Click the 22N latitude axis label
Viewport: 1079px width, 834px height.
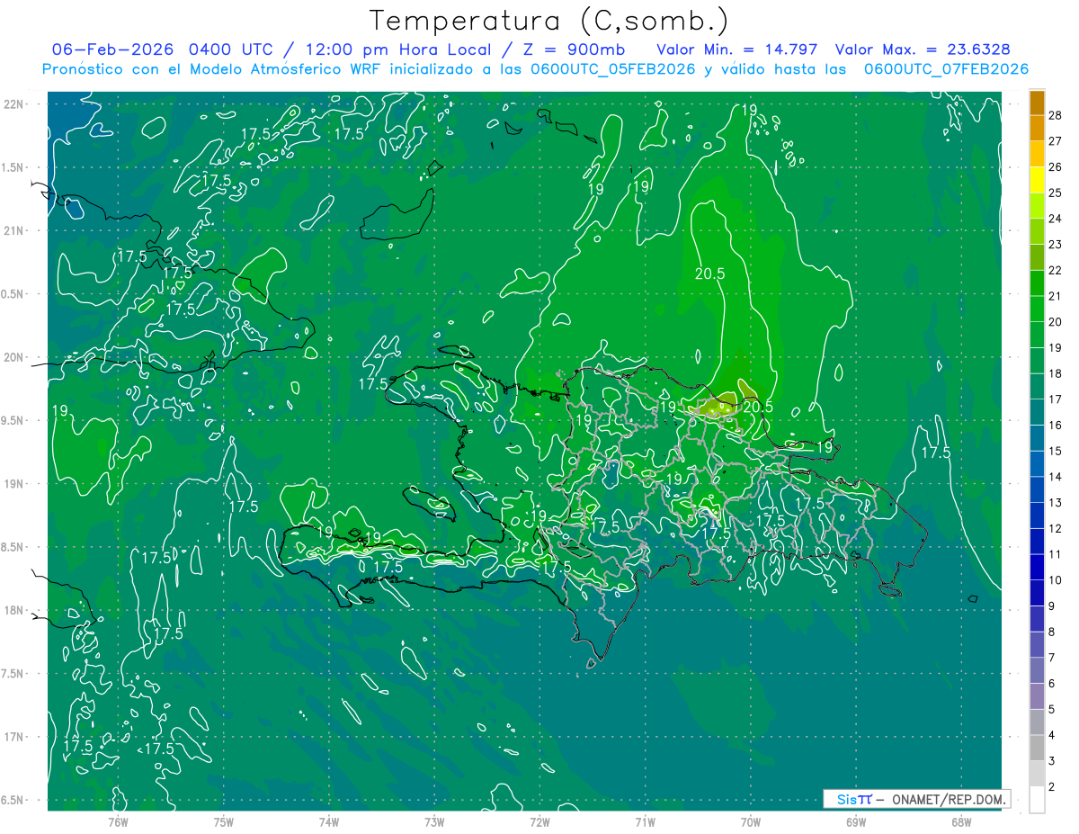tap(13, 104)
